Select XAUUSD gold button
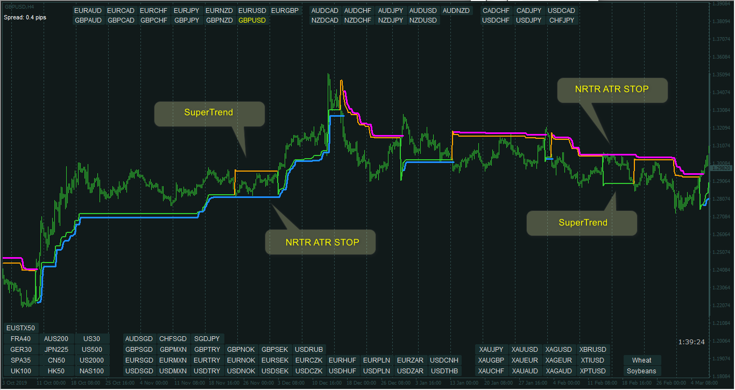Screen dimensions: 735x390 525,350
